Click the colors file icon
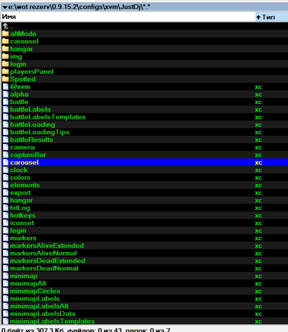Viewport: 288px width, 332px height. point(6,177)
